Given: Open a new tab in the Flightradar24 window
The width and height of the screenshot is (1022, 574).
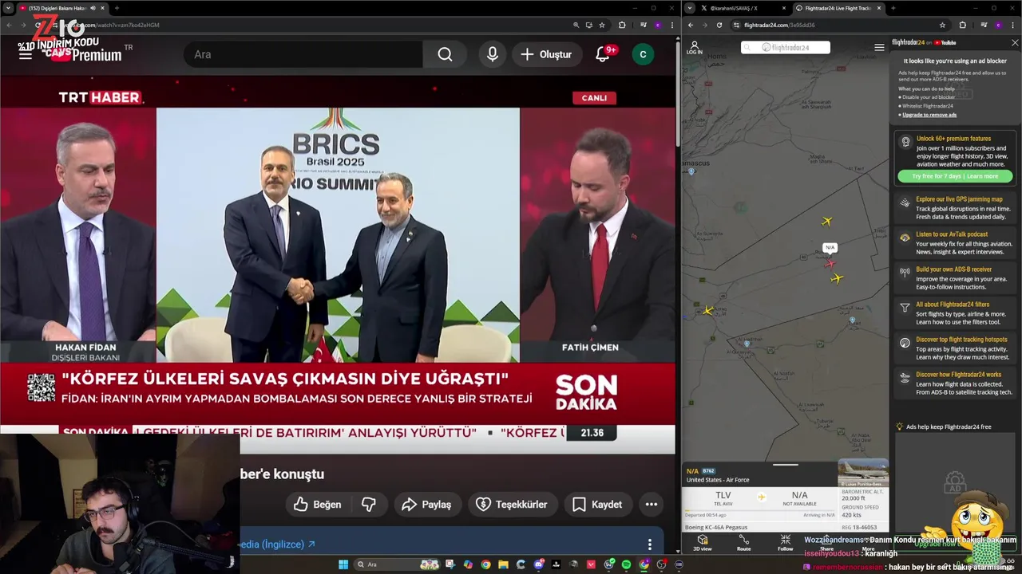Looking at the screenshot, I should 893,8.
